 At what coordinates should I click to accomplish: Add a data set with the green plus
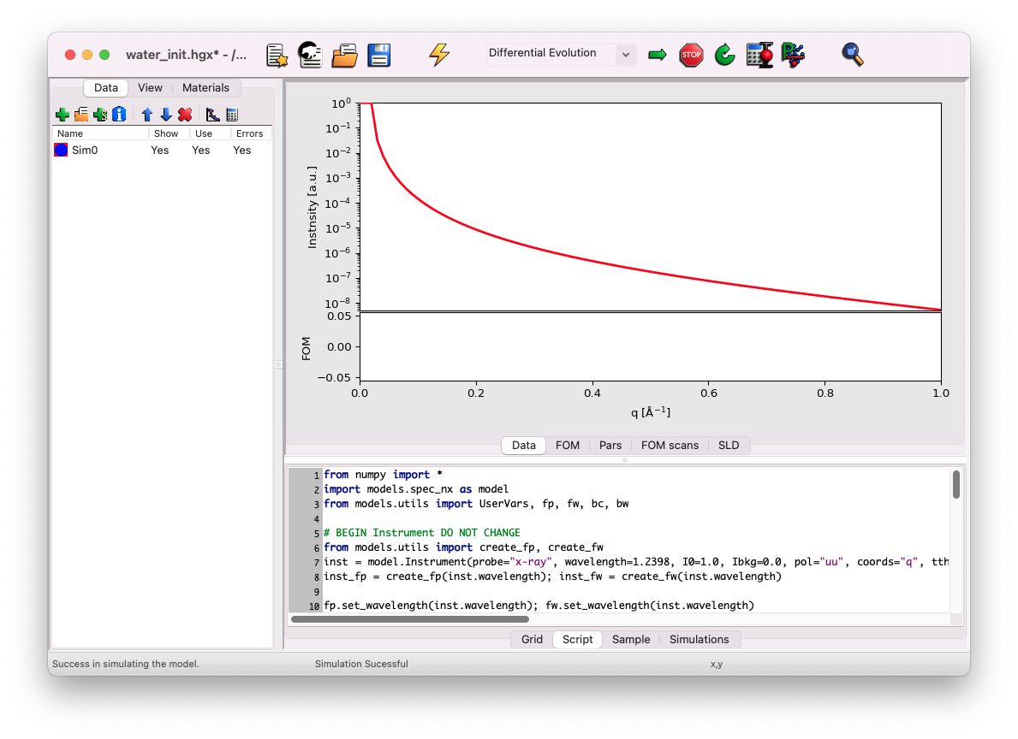click(63, 115)
